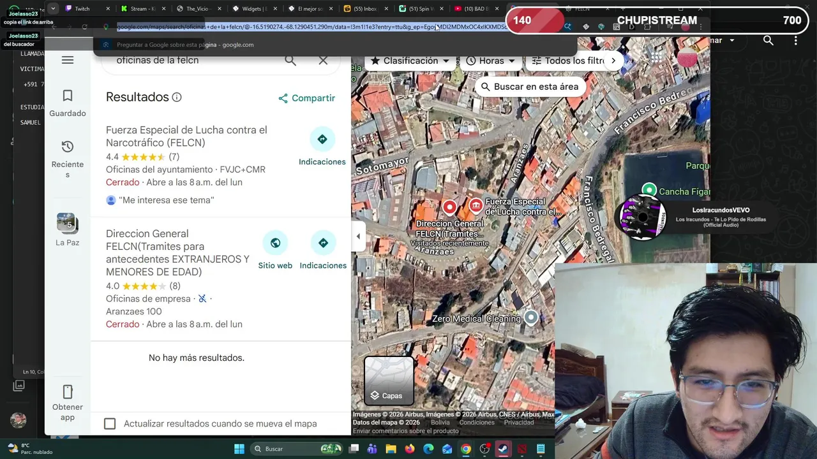
Task: Toggle Actualizar resultados cuando se mueva el mapa
Action: click(110, 424)
